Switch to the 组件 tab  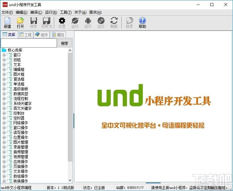(x=42, y=35)
